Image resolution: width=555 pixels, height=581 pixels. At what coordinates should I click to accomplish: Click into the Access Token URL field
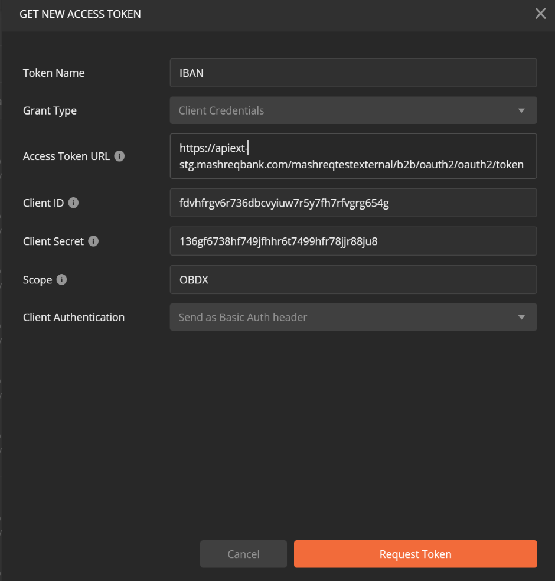pos(352,156)
